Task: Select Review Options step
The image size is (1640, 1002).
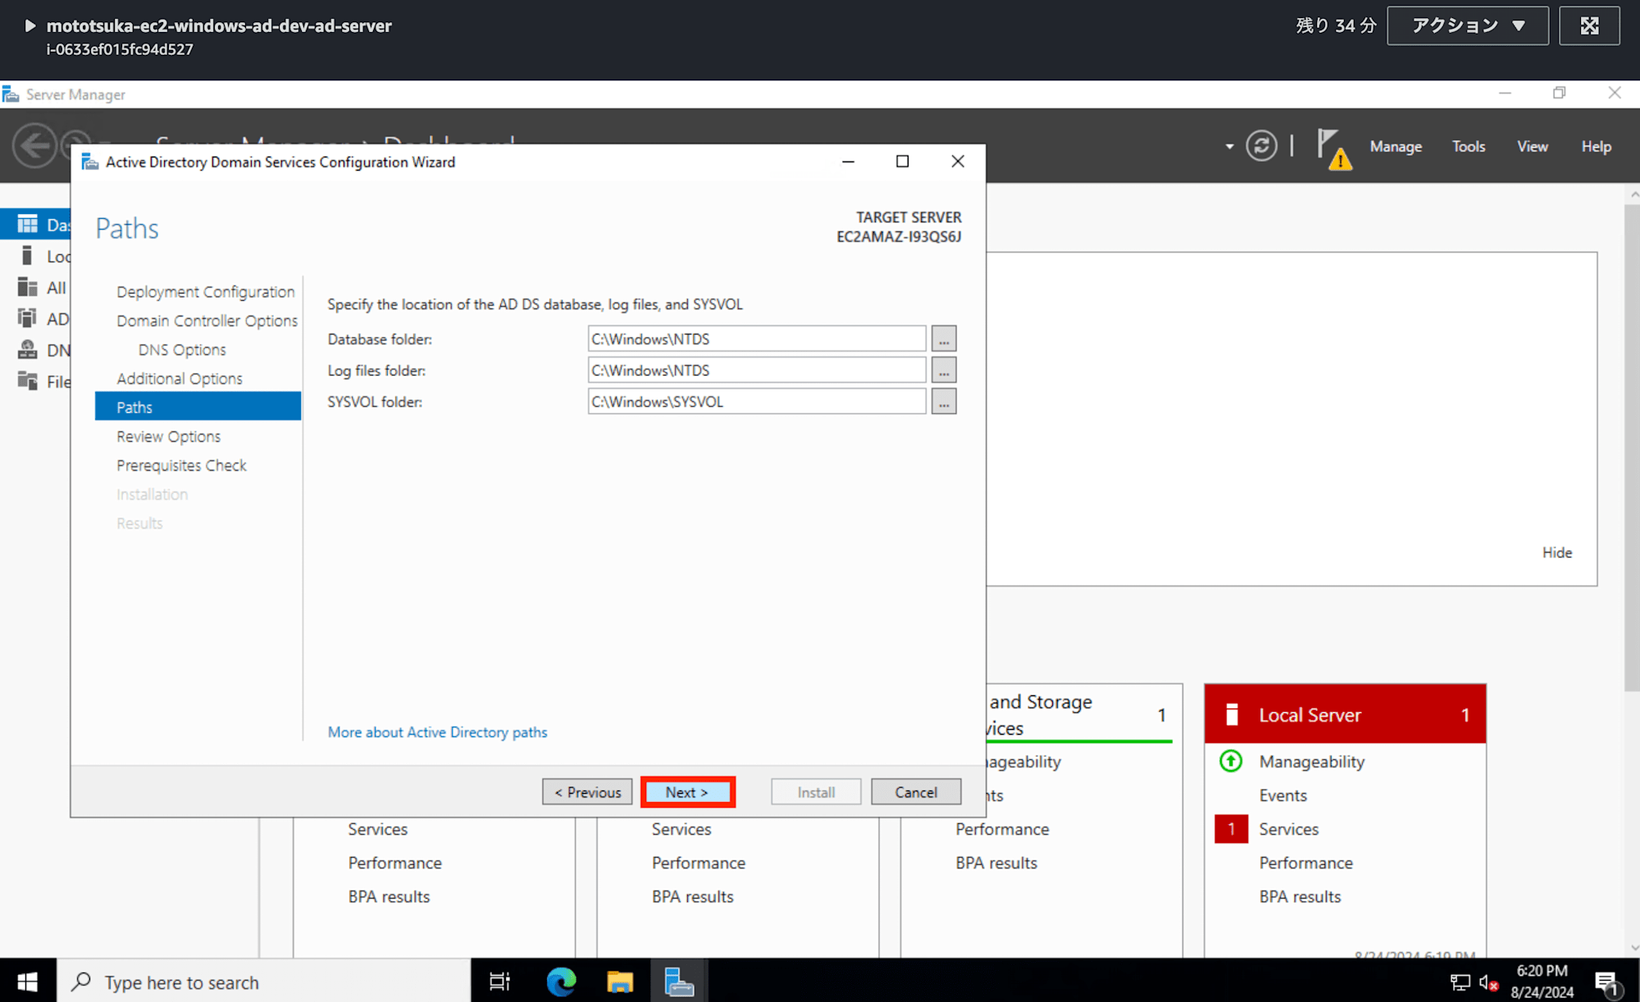Action: (167, 436)
